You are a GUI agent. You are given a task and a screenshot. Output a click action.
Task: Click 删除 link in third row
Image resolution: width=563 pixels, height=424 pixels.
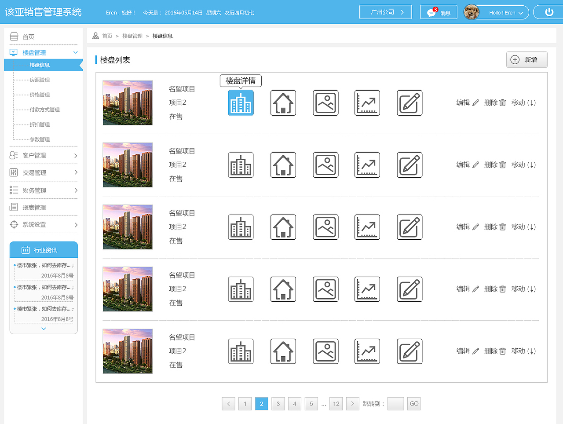click(x=495, y=227)
